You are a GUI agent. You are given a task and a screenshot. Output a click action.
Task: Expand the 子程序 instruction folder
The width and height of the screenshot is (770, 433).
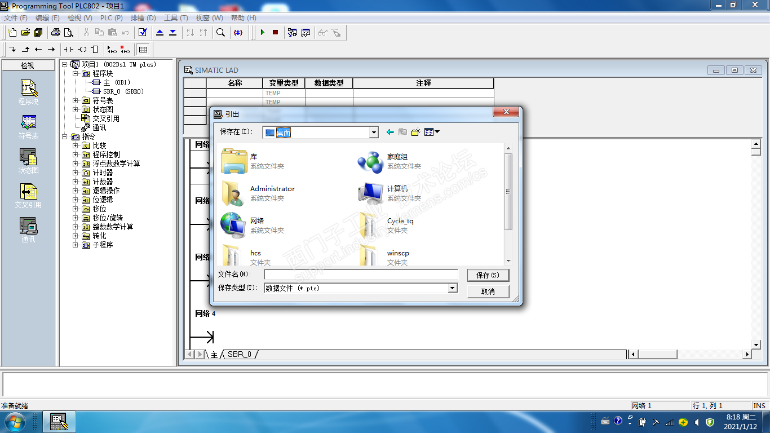pos(76,245)
